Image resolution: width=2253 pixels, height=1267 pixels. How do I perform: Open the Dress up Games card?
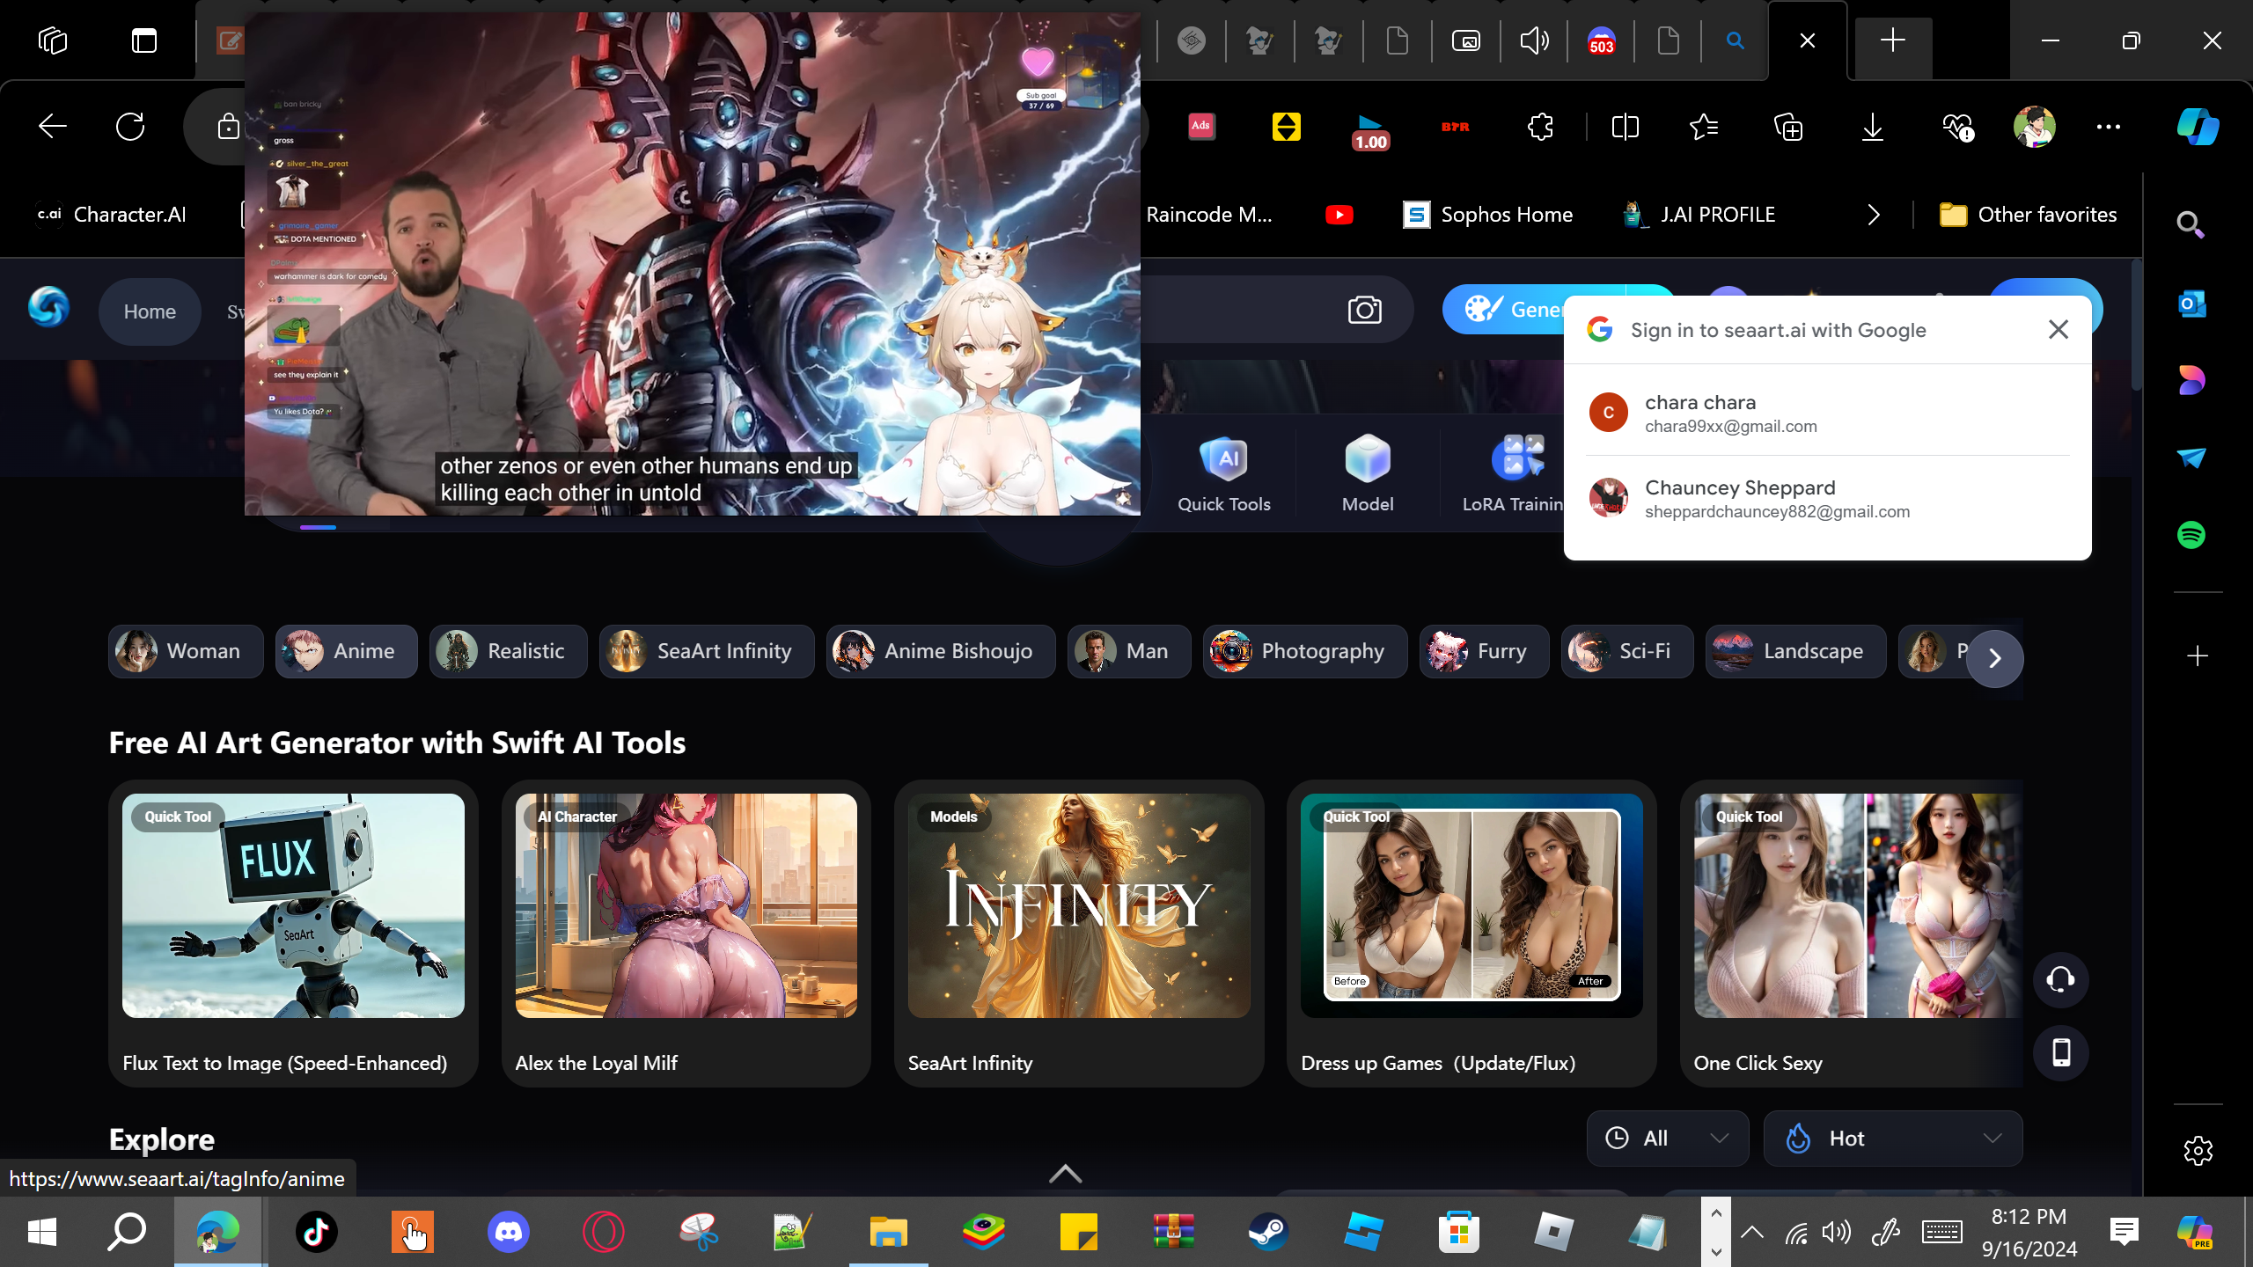click(x=1471, y=933)
